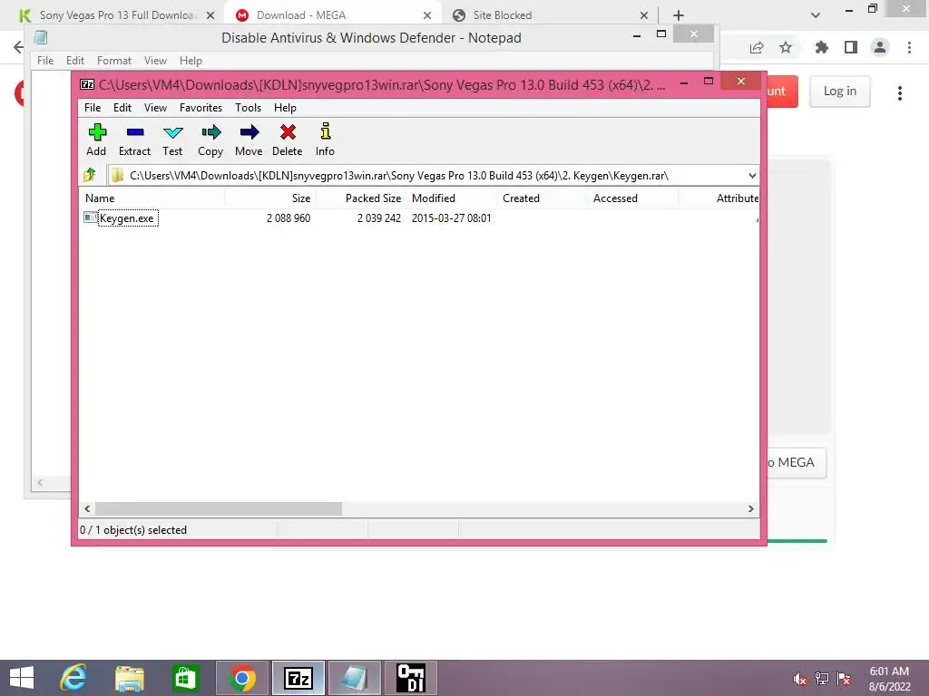Click the right scroll arrow in 7-Zip list
This screenshot has height=696, width=929.
coord(750,509)
